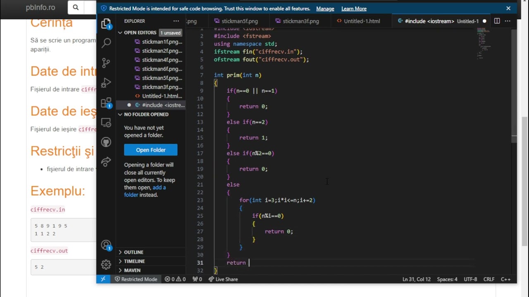
Task: Open the Manage settings gear
Action: pyautogui.click(x=106, y=264)
